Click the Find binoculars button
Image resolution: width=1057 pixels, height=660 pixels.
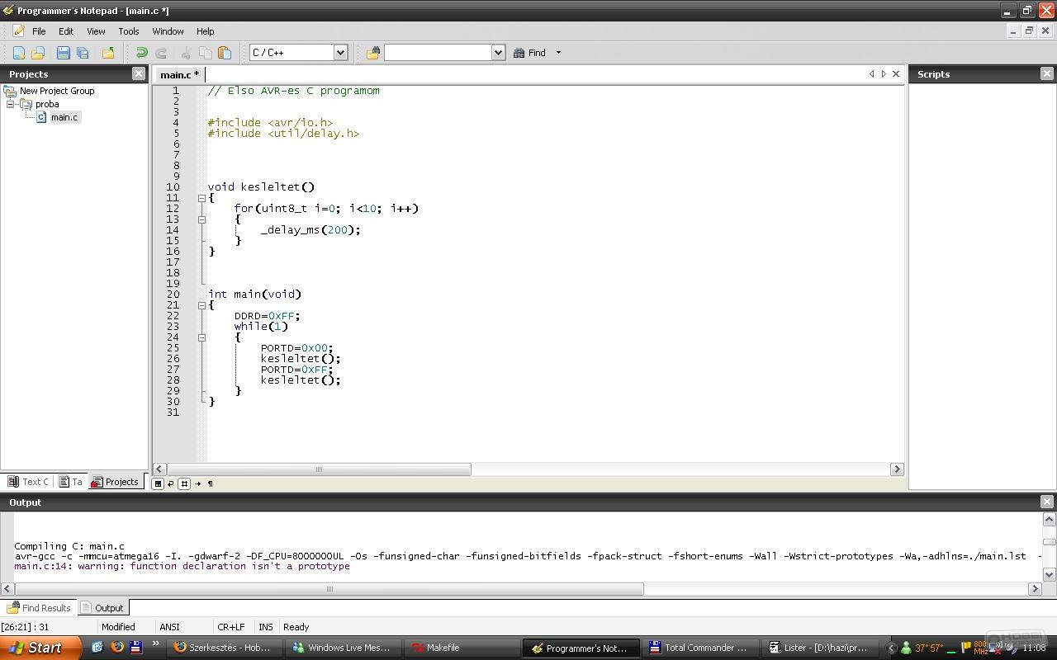(529, 53)
